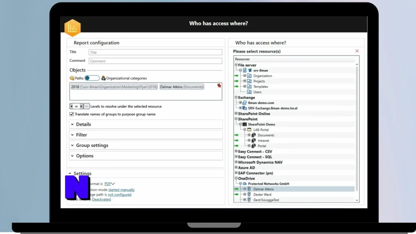This screenshot has height=234, width=416.
Task: Click the Organizational categories person icon
Action: pyautogui.click(x=104, y=78)
